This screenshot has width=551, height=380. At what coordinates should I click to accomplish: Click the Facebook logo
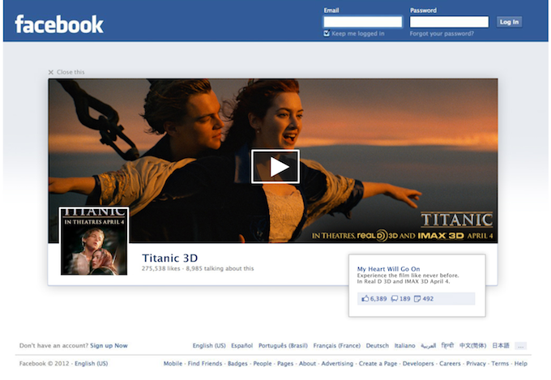pos(59,24)
